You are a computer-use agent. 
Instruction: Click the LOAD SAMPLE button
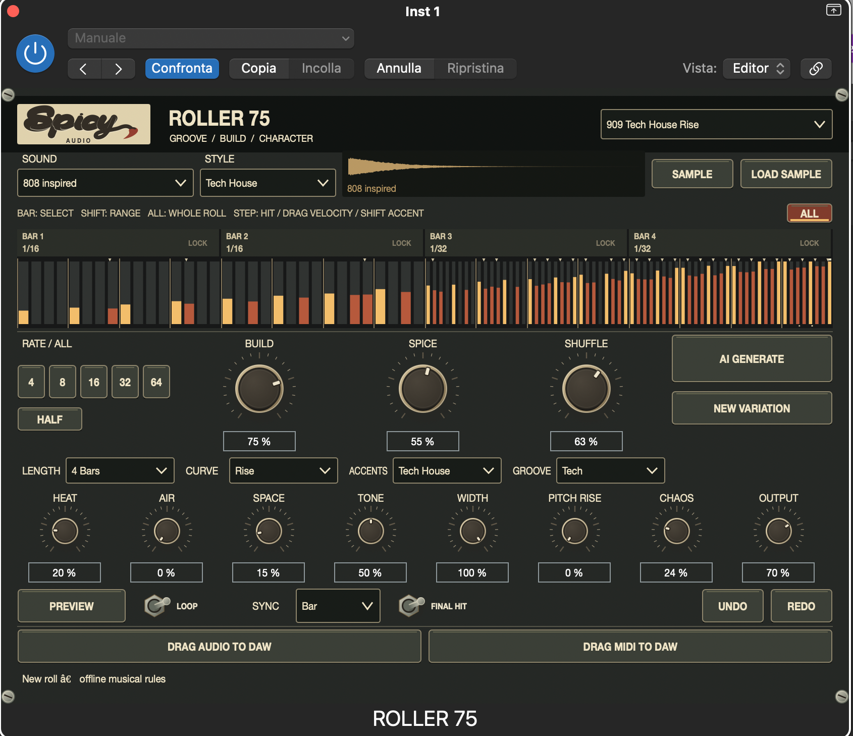(x=786, y=174)
